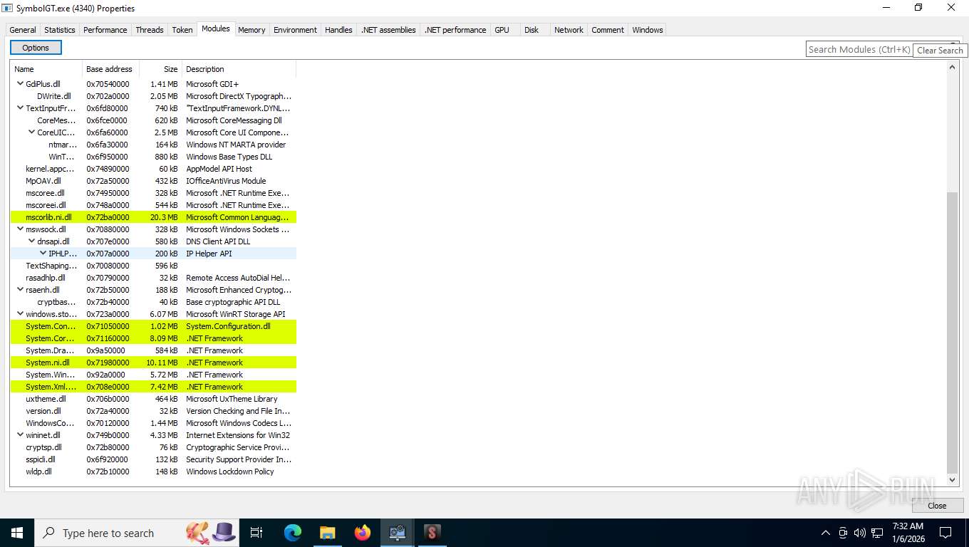Open the .NET assemblies tab
Viewport: 969px width, 547px height.
388,30
